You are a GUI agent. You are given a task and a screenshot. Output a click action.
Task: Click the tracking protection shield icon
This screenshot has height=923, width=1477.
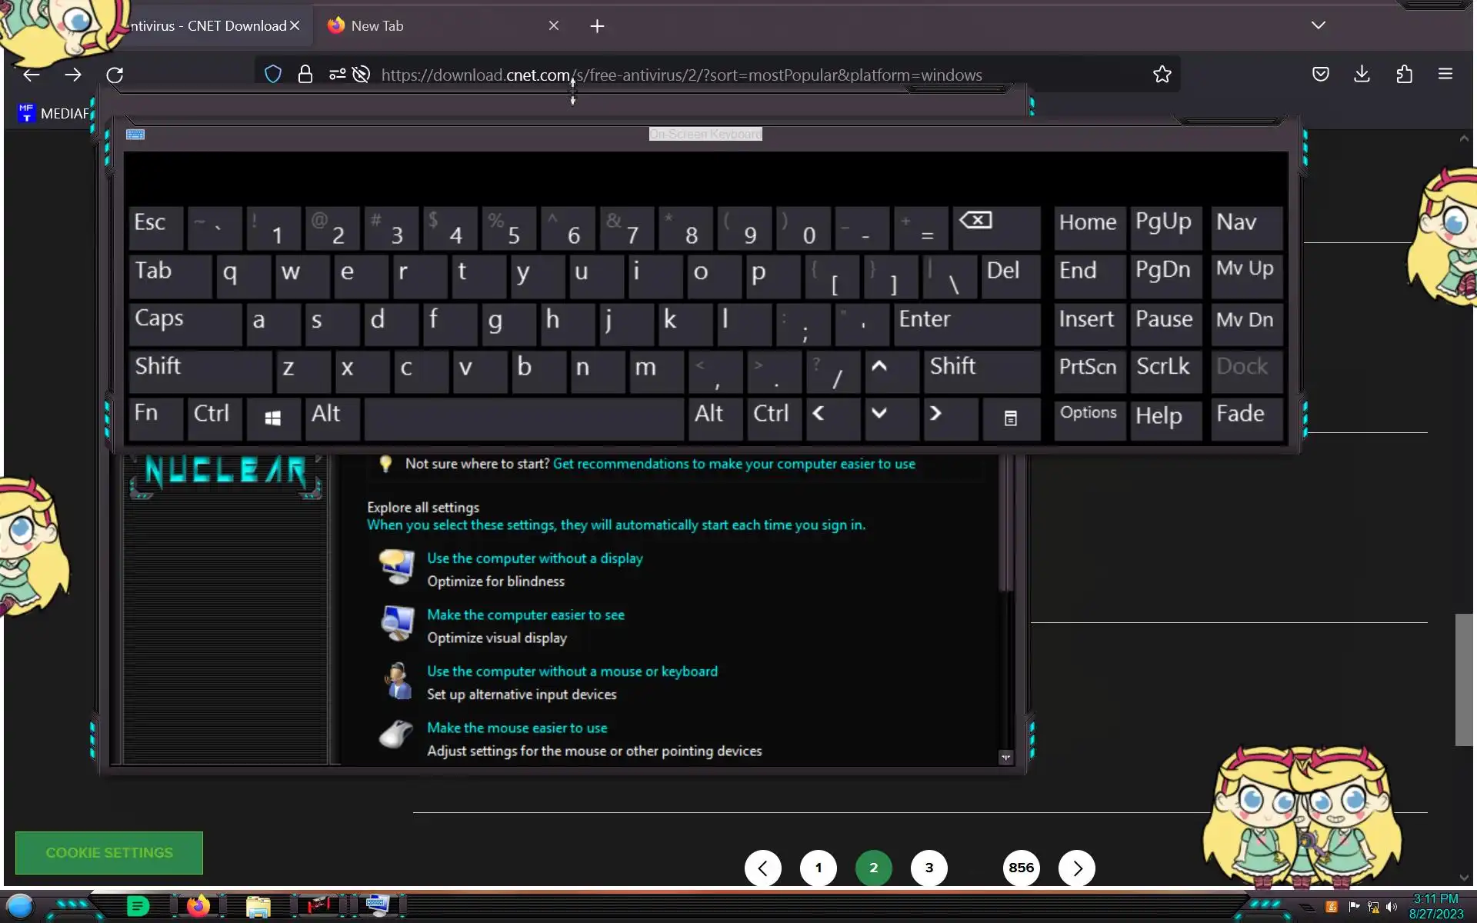click(273, 75)
